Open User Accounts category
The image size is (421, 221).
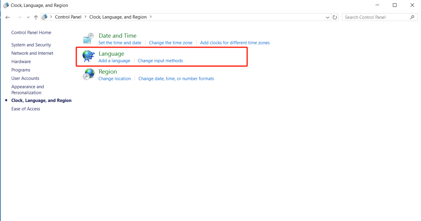25,78
